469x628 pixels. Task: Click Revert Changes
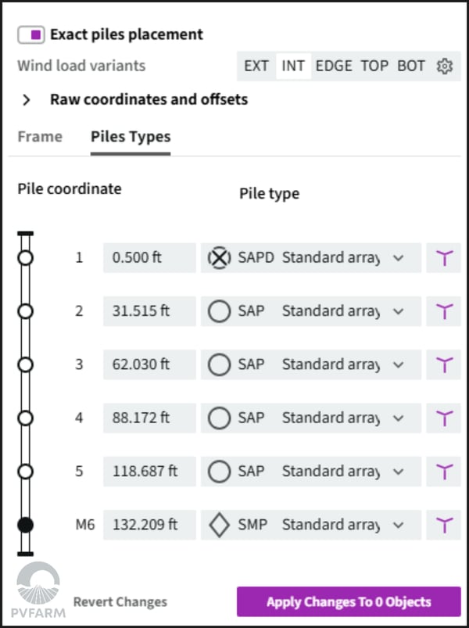120,602
